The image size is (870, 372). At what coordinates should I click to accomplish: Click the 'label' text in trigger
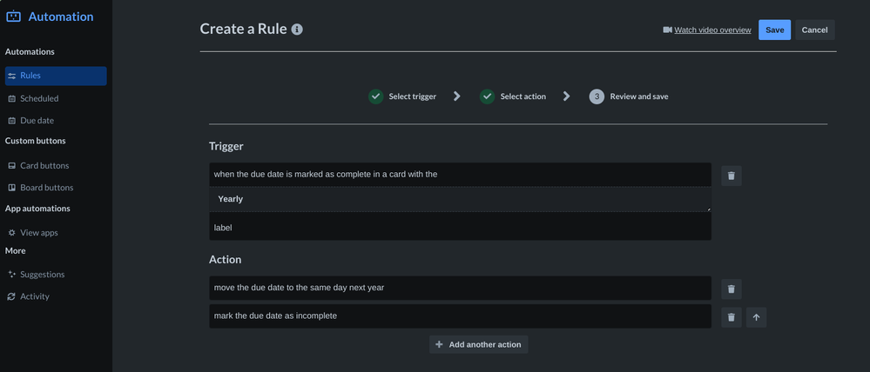click(223, 228)
